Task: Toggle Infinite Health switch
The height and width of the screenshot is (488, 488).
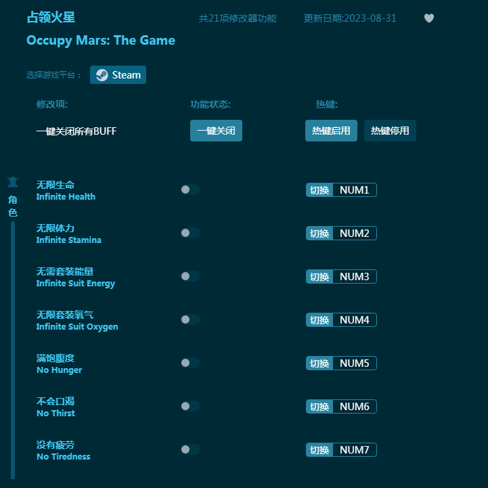Action: (x=190, y=190)
